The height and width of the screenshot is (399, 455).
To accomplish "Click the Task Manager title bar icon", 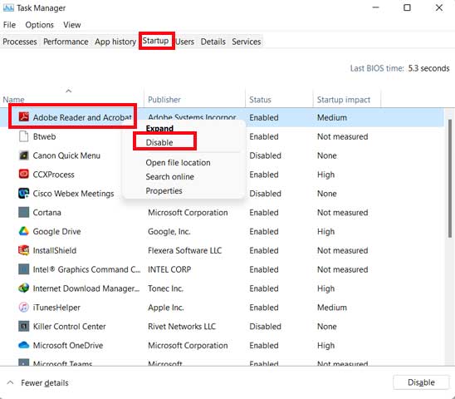I will [x=8, y=7].
